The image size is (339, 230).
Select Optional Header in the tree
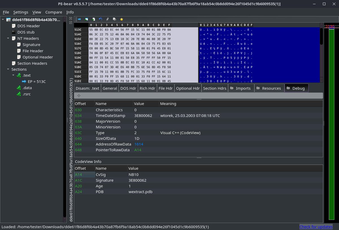tap(38, 57)
